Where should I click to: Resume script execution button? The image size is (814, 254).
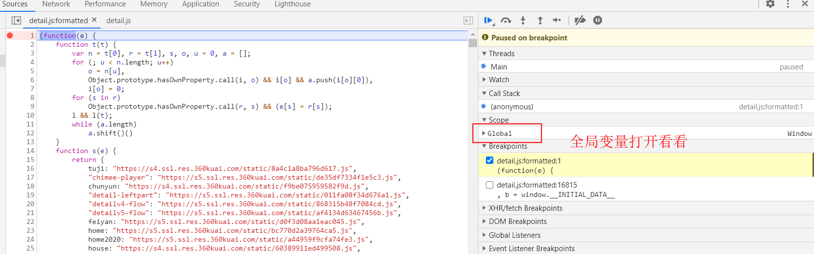[x=488, y=20]
